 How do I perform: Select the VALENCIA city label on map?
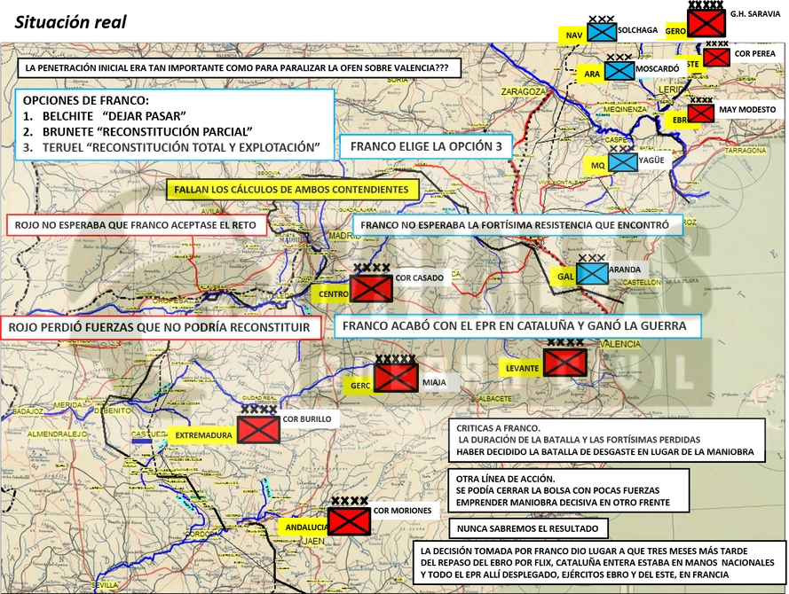pos(619,345)
